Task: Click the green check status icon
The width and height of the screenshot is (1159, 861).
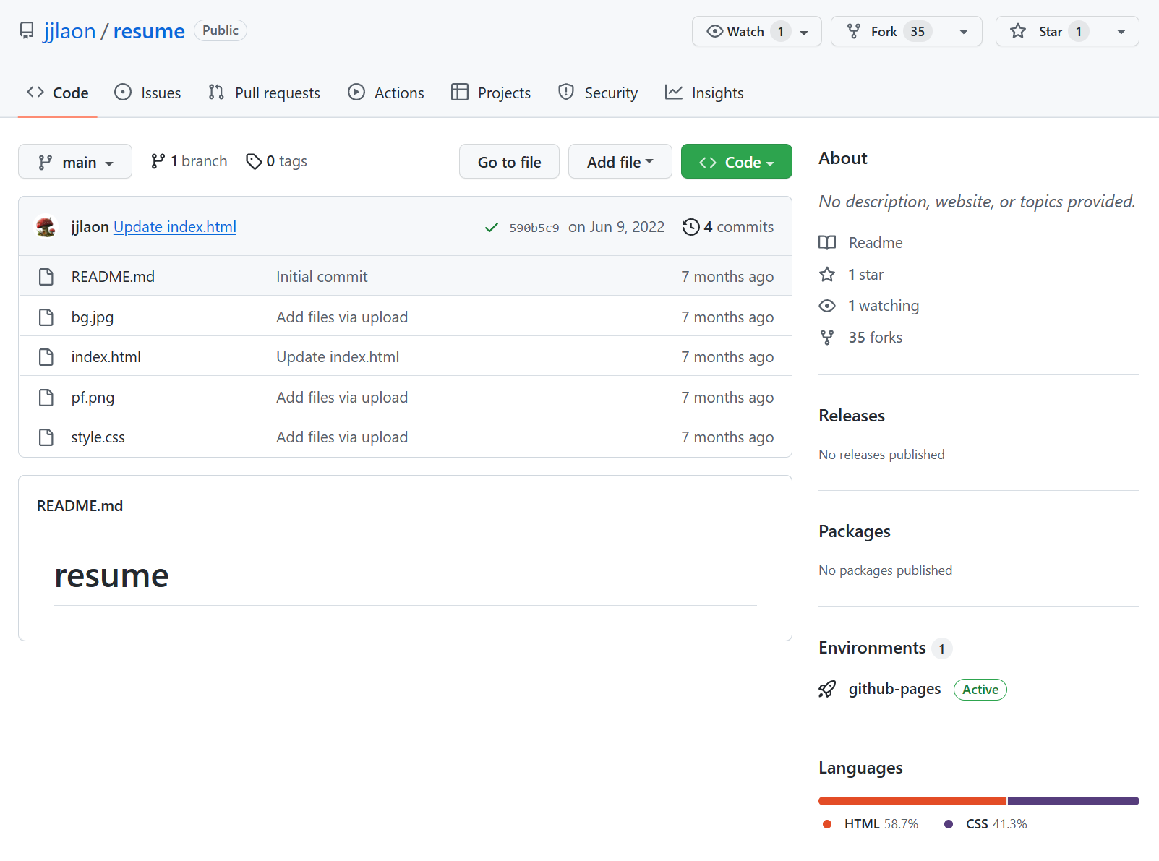Action: 492,228
